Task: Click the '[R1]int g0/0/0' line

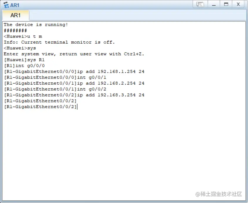Action: pos(24,66)
